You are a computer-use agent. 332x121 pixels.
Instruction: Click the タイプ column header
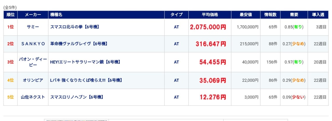(x=176, y=15)
